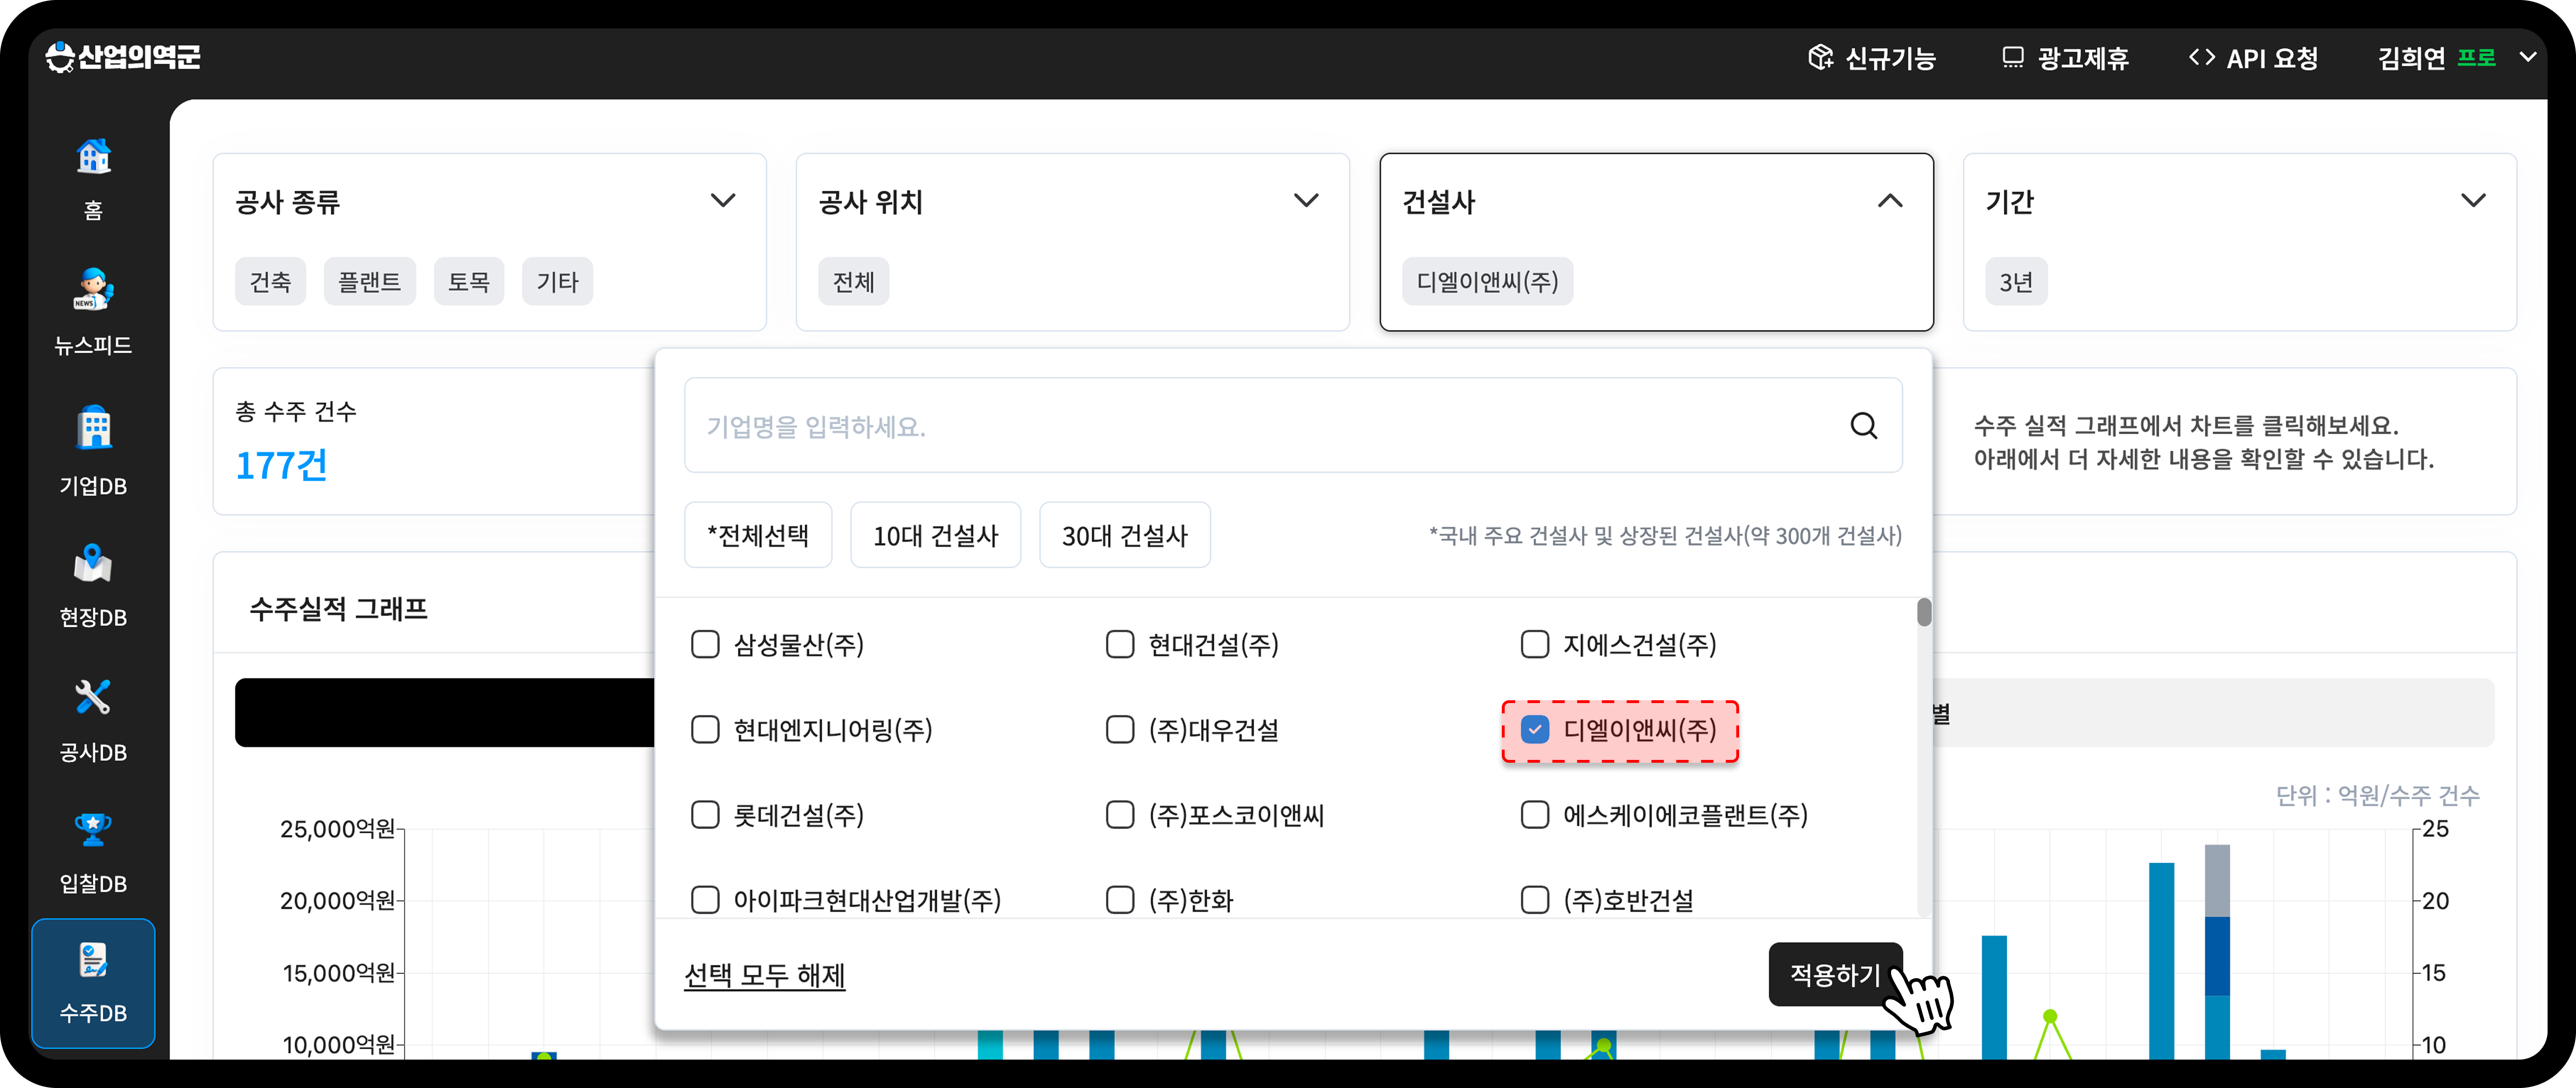The height and width of the screenshot is (1088, 2576).
Task: Check the 현대건설(주) checkbox
Action: tap(1120, 644)
